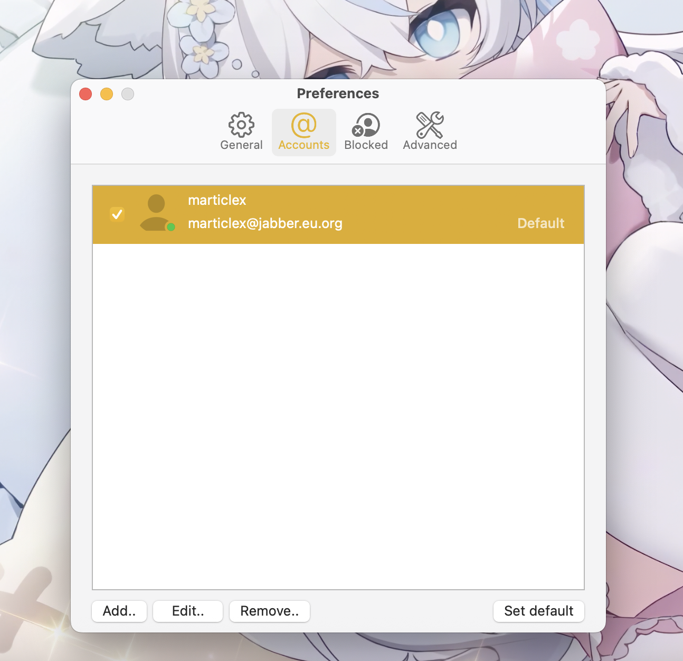This screenshot has width=683, height=661.
Task: Click the marticlex account name
Action: pos(217,200)
